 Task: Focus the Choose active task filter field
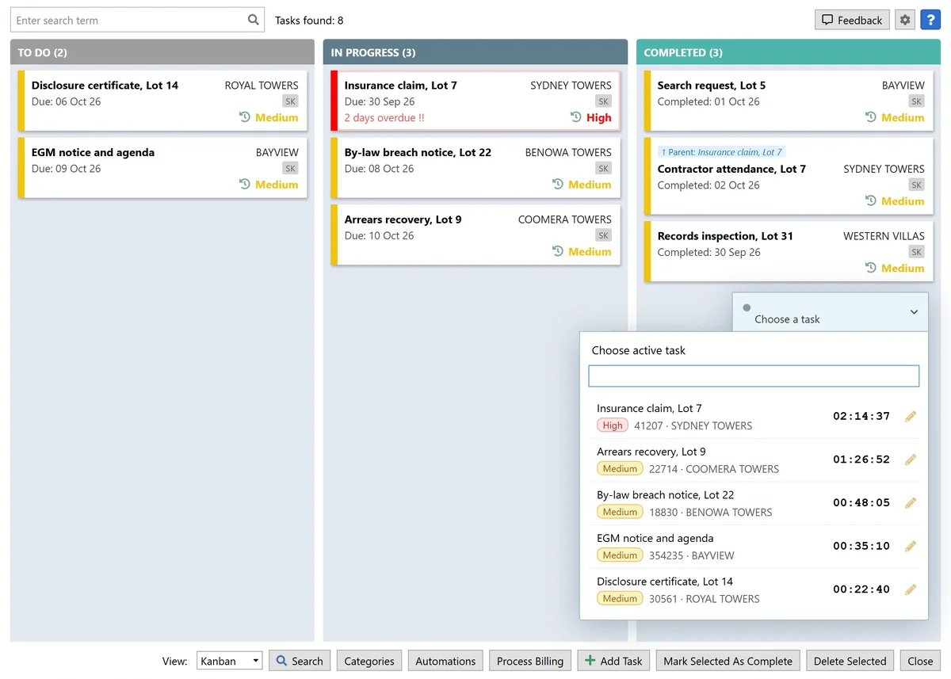[754, 376]
